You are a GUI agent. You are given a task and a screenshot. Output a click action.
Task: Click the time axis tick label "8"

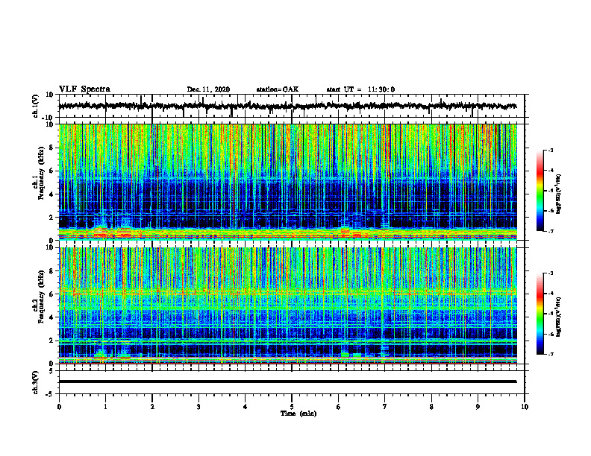tap(431, 407)
